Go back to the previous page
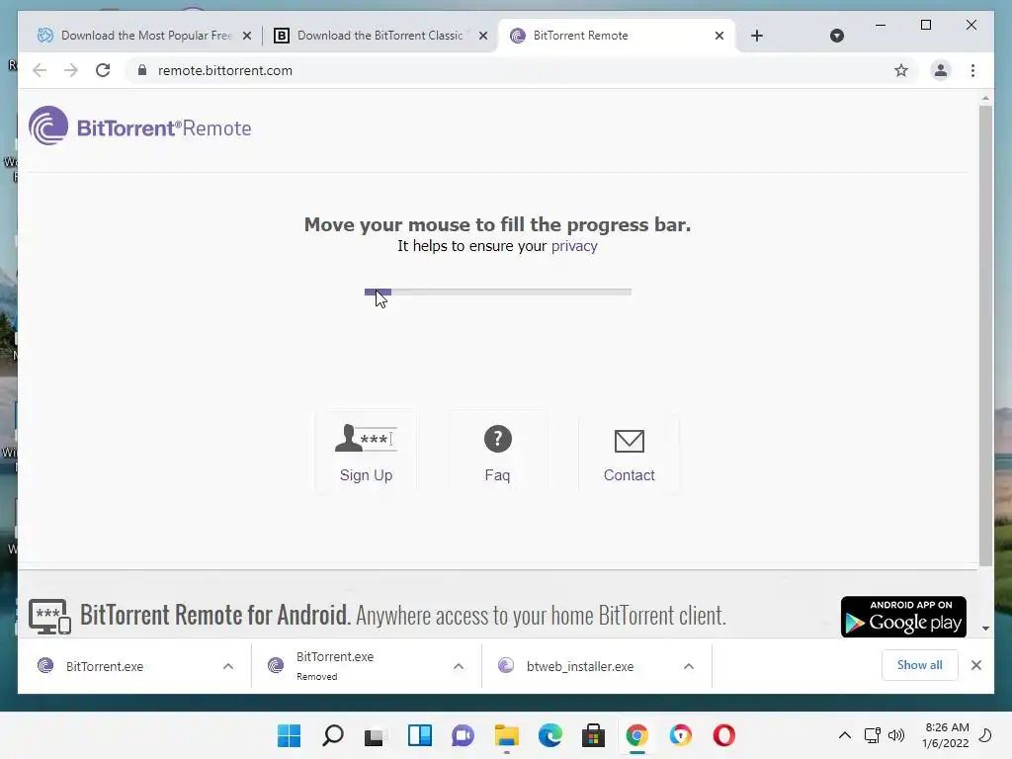Viewport: 1012px width, 759px height. [x=40, y=70]
